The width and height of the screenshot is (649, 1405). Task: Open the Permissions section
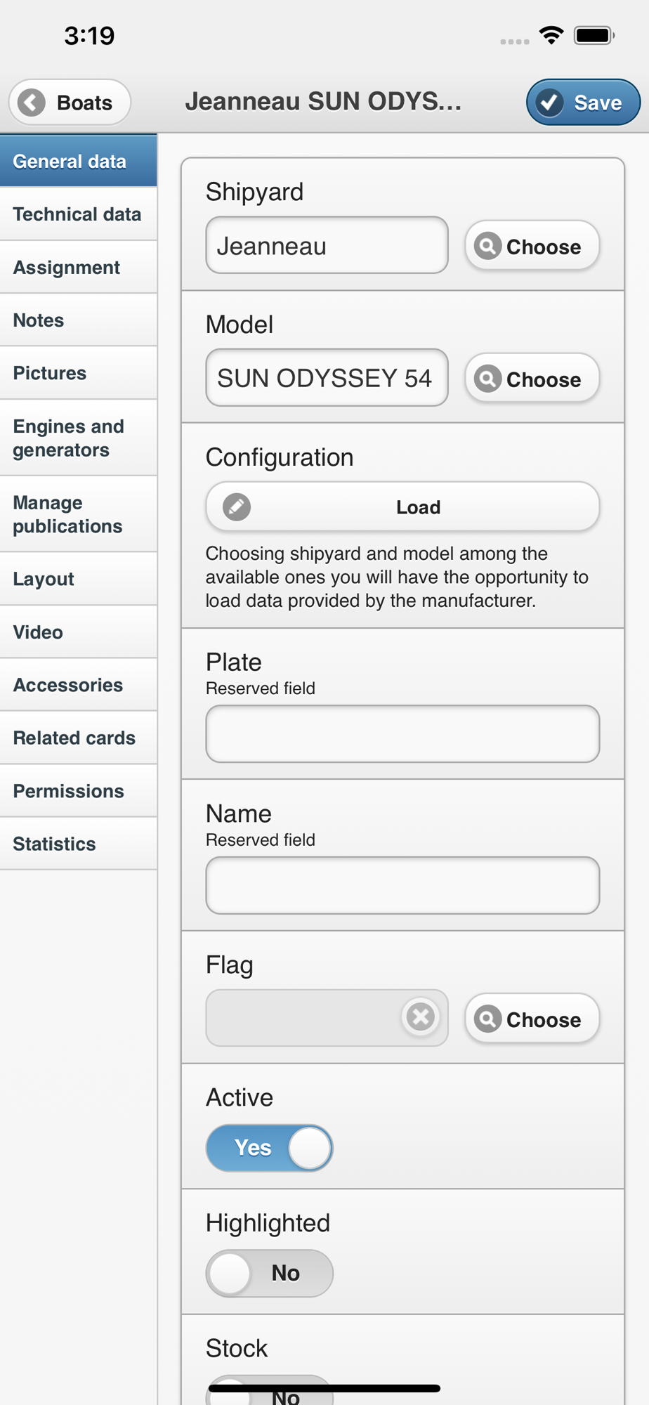(x=77, y=791)
